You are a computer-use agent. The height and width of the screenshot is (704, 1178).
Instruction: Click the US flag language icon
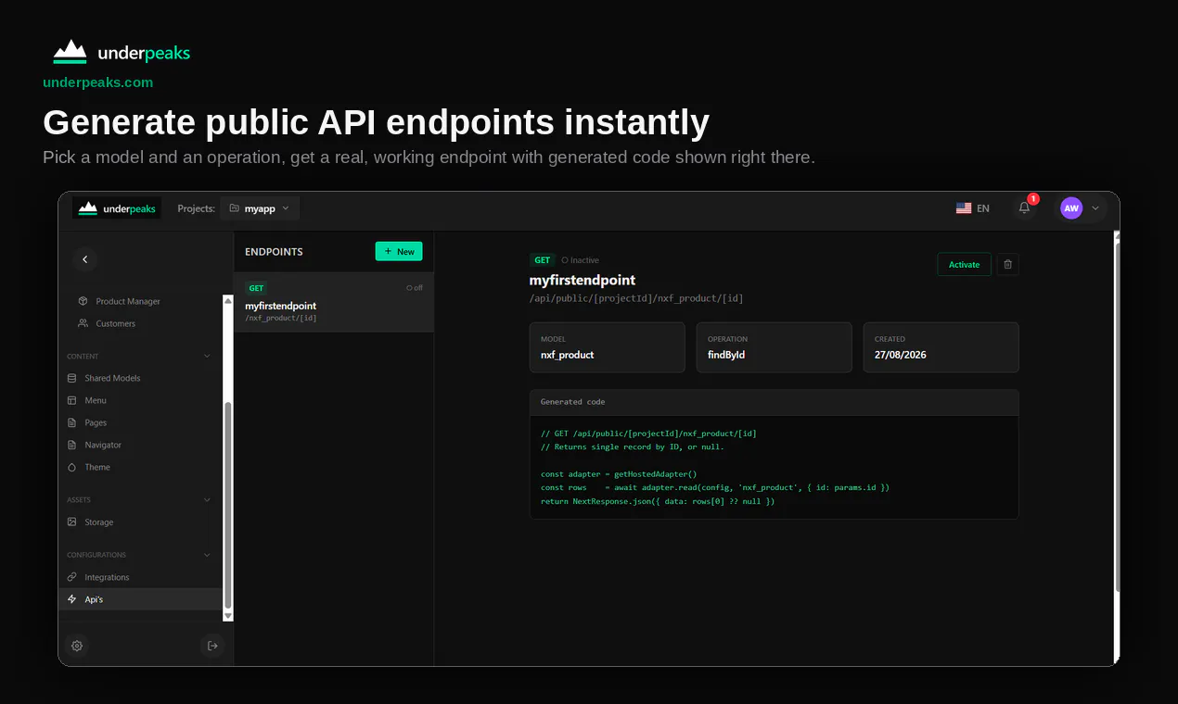click(964, 208)
